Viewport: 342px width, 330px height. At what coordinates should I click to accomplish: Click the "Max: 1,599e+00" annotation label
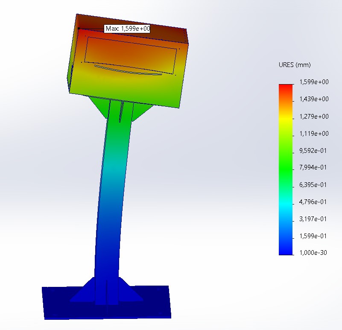click(127, 29)
